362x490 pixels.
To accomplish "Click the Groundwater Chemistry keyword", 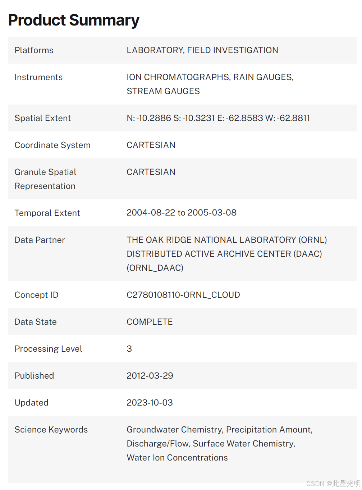I will (x=175, y=430).
